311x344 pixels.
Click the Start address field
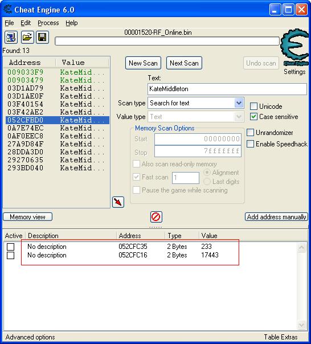(198, 139)
